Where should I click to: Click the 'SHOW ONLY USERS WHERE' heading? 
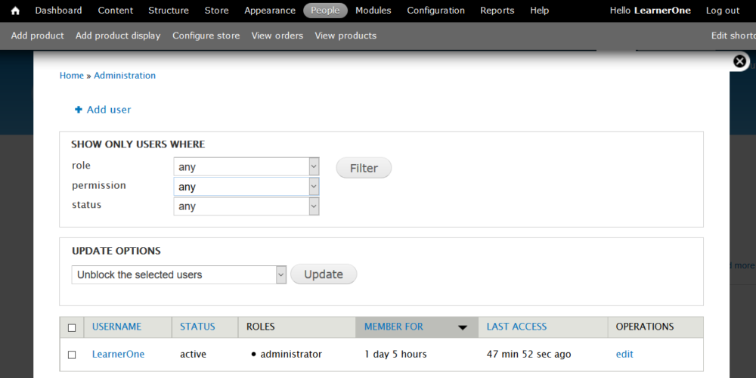coord(138,144)
